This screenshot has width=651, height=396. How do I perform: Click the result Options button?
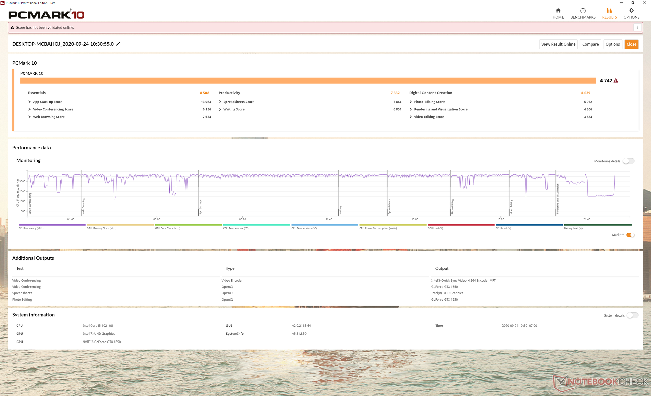point(612,44)
